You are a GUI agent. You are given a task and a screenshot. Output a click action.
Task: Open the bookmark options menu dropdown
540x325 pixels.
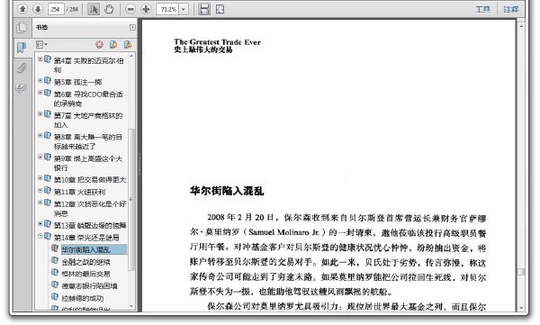pos(41,45)
